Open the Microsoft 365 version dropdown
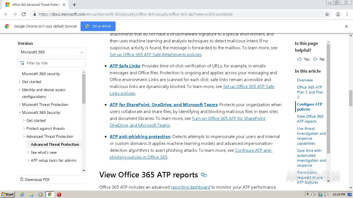Image resolution: width=353 pixels, height=198 pixels. pyautogui.click(x=52, y=52)
